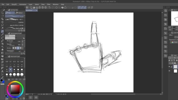Open brush size dynamics button beside Brush Size
The image size is (178, 100).
point(23,41)
